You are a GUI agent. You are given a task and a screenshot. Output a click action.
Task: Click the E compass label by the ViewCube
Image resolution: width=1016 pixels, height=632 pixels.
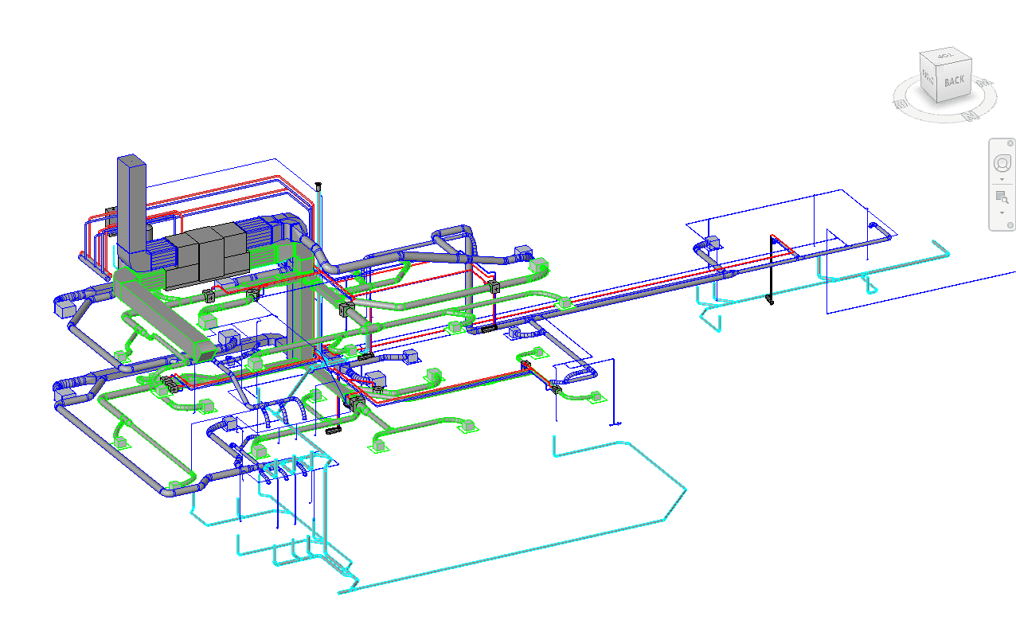[x=900, y=103]
